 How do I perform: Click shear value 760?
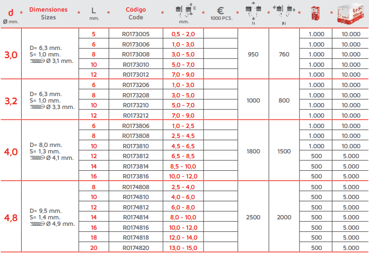(284, 54)
